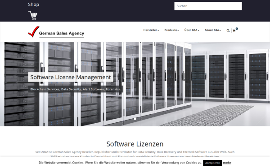Click the Software Lizenzen heading
This screenshot has width=270, height=168.
click(135, 144)
